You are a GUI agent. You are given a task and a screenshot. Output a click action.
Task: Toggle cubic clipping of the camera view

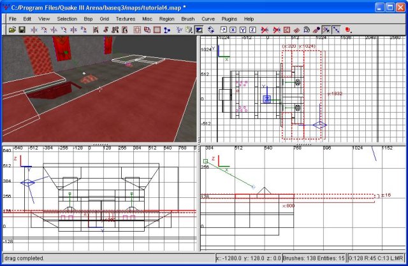(199, 30)
